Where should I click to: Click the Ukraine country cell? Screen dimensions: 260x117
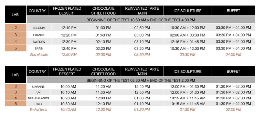pos(39,87)
